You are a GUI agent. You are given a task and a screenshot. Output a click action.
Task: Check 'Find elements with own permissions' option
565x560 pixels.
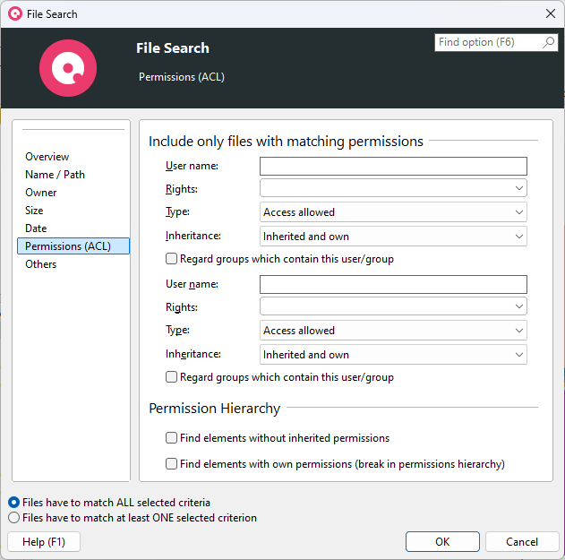click(x=172, y=464)
